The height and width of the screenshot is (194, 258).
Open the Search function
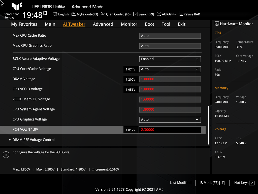(x=144, y=14)
